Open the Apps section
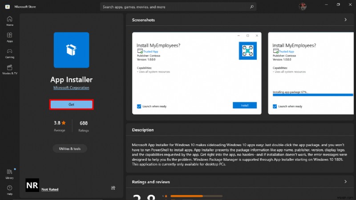Screen dimensions: 356x200 (9, 37)
